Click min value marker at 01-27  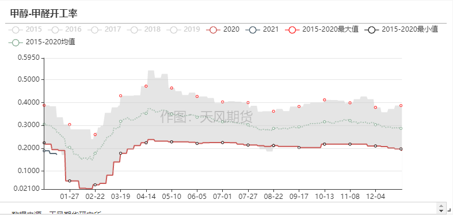click(x=69, y=181)
